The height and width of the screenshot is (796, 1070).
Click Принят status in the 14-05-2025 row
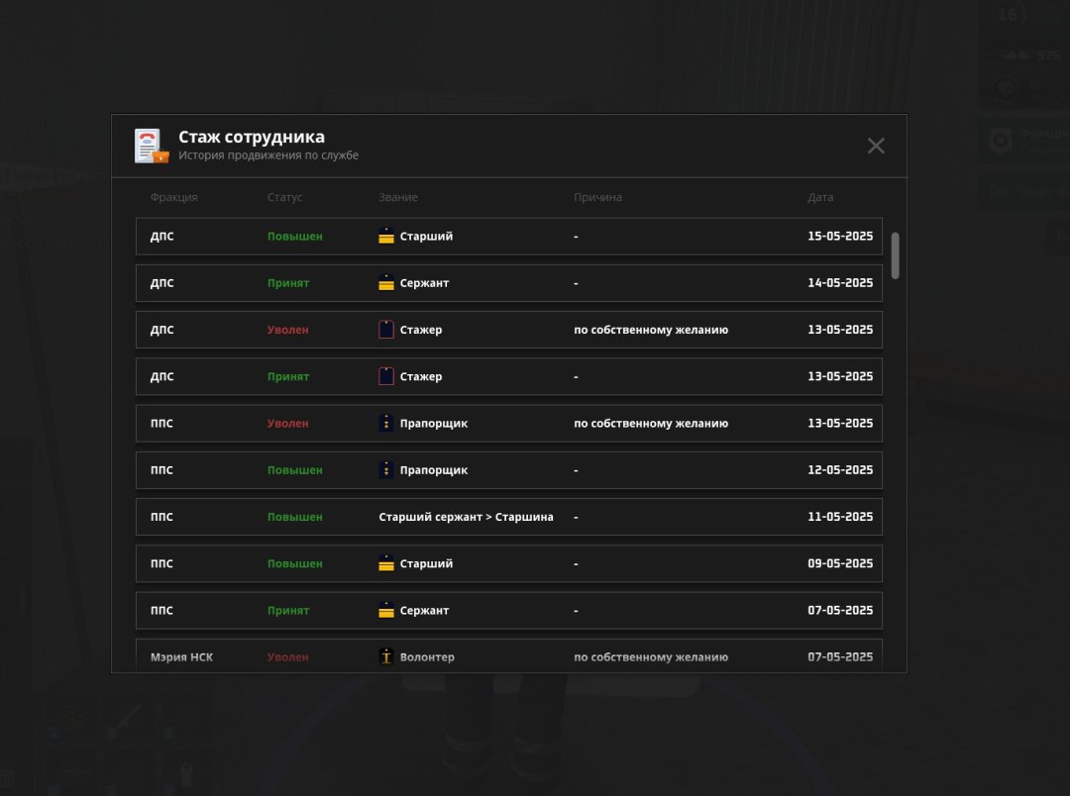pyautogui.click(x=288, y=283)
